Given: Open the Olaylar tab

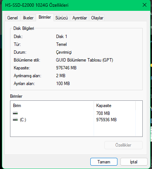Looking at the screenshot, I should point(97,18).
